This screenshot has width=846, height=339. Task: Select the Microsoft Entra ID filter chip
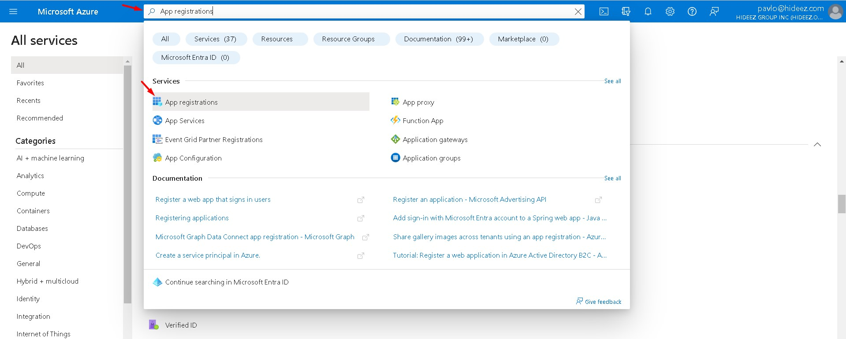(x=195, y=58)
